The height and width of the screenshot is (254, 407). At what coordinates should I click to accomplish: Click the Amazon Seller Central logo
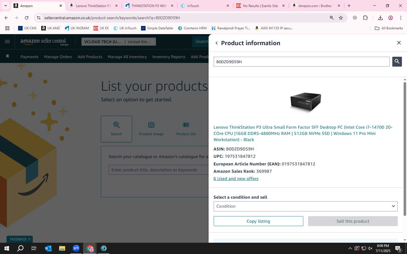tap(44, 42)
